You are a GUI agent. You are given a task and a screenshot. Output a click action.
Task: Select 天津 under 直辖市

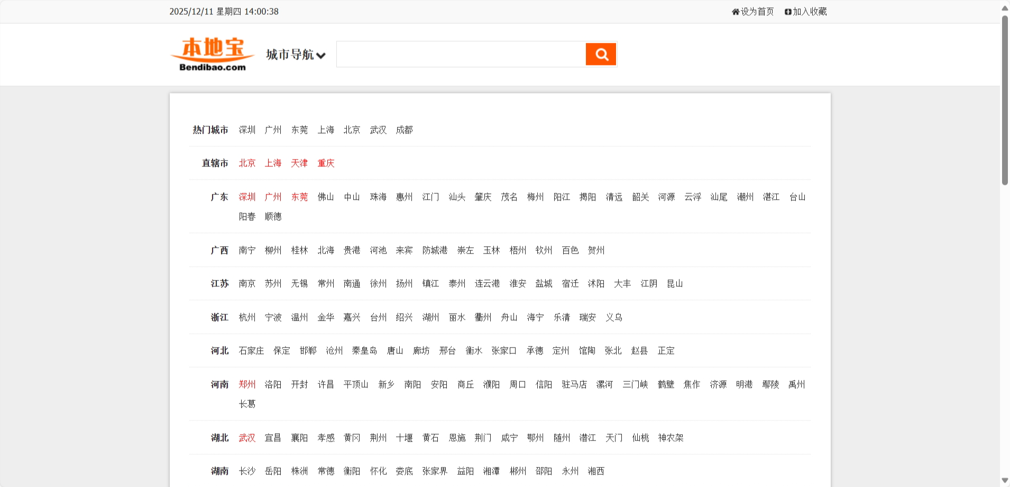299,163
